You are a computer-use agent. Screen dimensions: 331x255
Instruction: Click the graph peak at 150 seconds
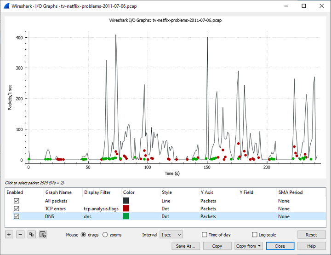point(207,37)
